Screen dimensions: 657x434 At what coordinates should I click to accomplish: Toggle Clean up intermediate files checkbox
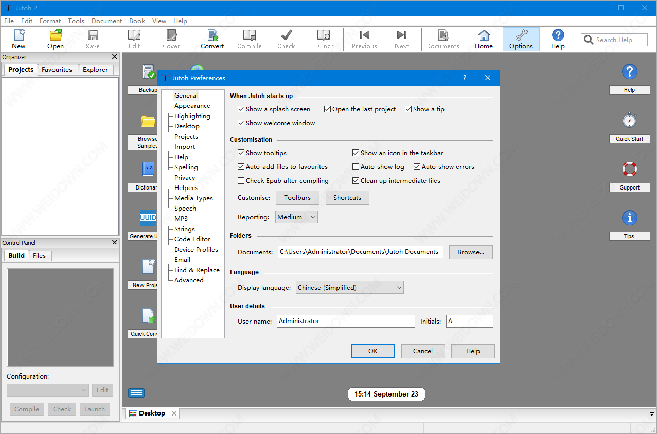356,181
